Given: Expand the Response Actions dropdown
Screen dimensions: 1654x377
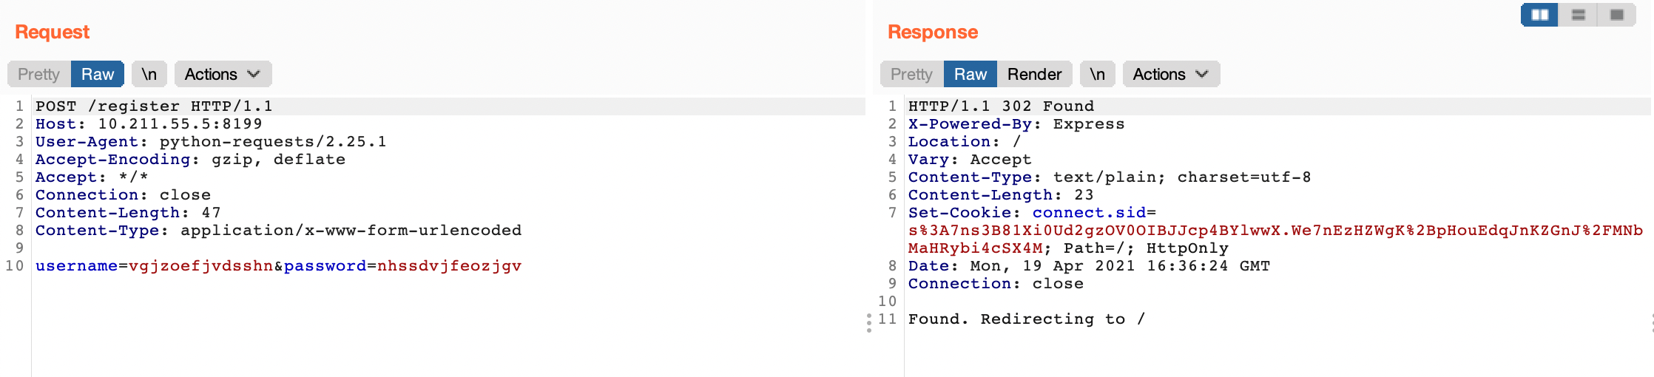Looking at the screenshot, I should click(1171, 74).
